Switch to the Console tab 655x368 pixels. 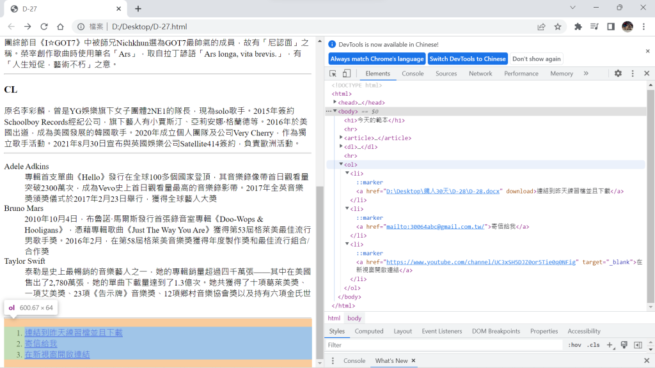pyautogui.click(x=413, y=73)
